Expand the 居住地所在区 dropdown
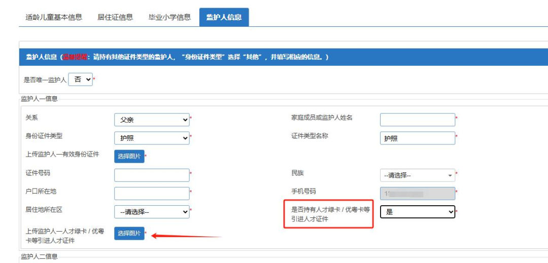 (152, 212)
